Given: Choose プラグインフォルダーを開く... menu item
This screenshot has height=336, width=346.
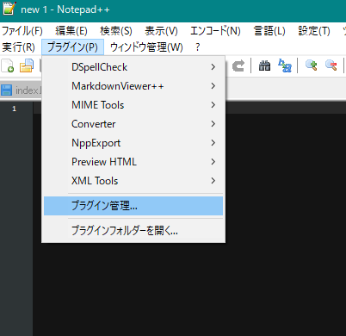Looking at the screenshot, I should pos(133,231).
